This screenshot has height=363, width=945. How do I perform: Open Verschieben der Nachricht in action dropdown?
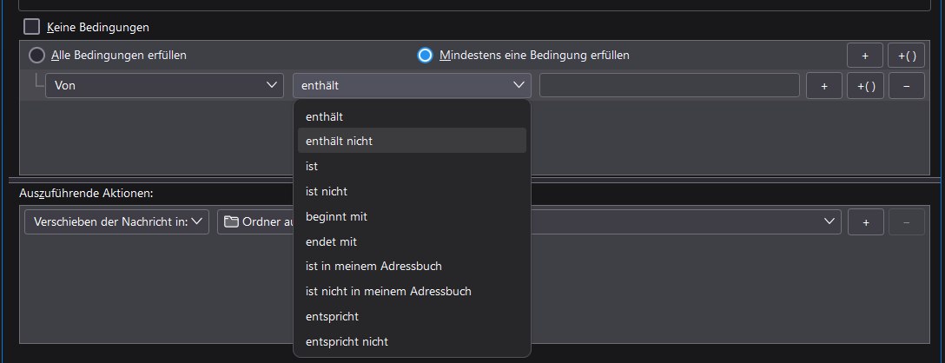point(117,222)
